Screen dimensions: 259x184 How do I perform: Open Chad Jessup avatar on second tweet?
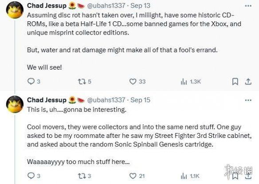click(x=15, y=104)
